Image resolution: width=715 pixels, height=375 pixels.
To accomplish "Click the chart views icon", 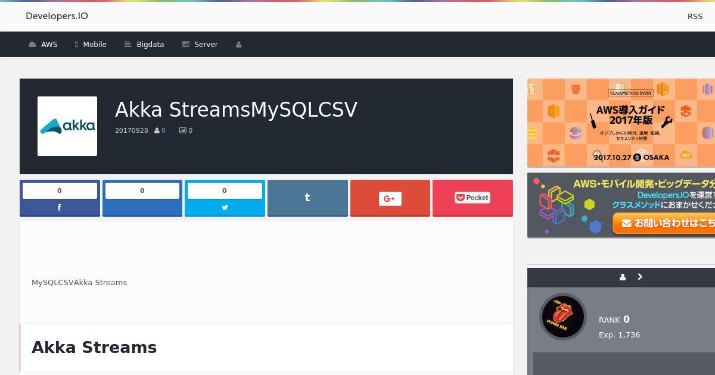I will (182, 130).
